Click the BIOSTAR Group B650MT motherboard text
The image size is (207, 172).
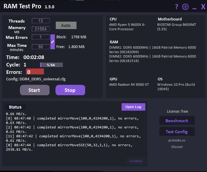(x=177, y=27)
